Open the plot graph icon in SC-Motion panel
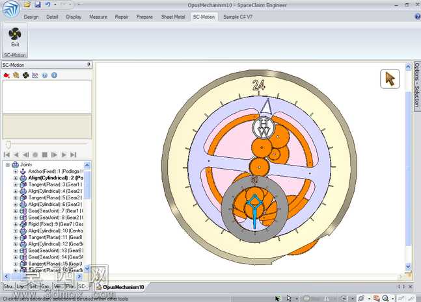 [35, 75]
